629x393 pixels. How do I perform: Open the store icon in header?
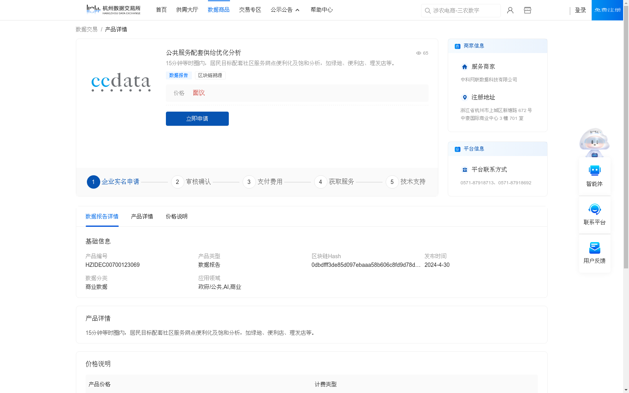528,10
